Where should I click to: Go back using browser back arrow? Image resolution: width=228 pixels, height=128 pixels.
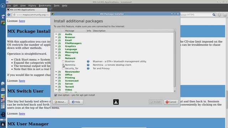[9, 15]
